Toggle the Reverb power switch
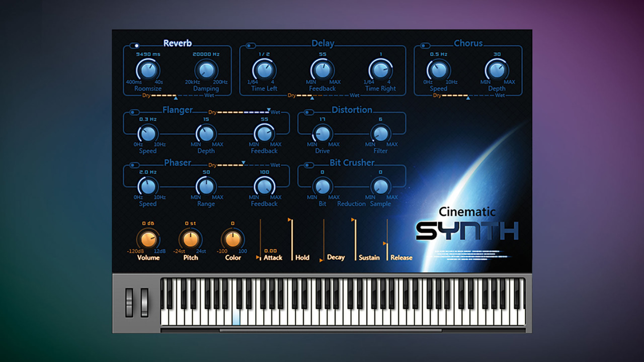The height and width of the screenshot is (362, 644). click(x=134, y=45)
